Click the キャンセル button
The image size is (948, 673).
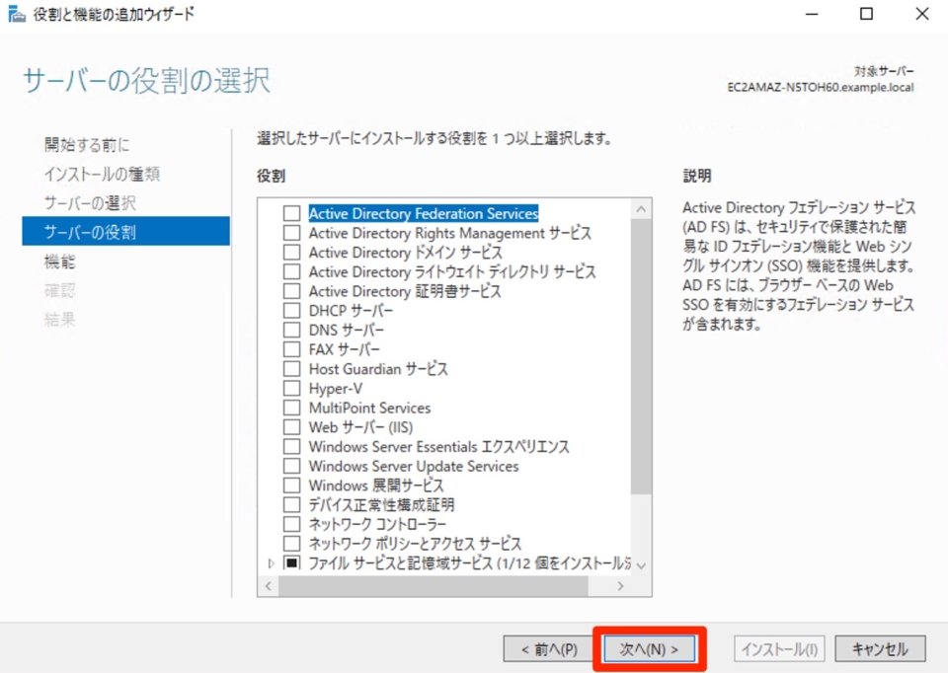pyautogui.click(x=880, y=649)
